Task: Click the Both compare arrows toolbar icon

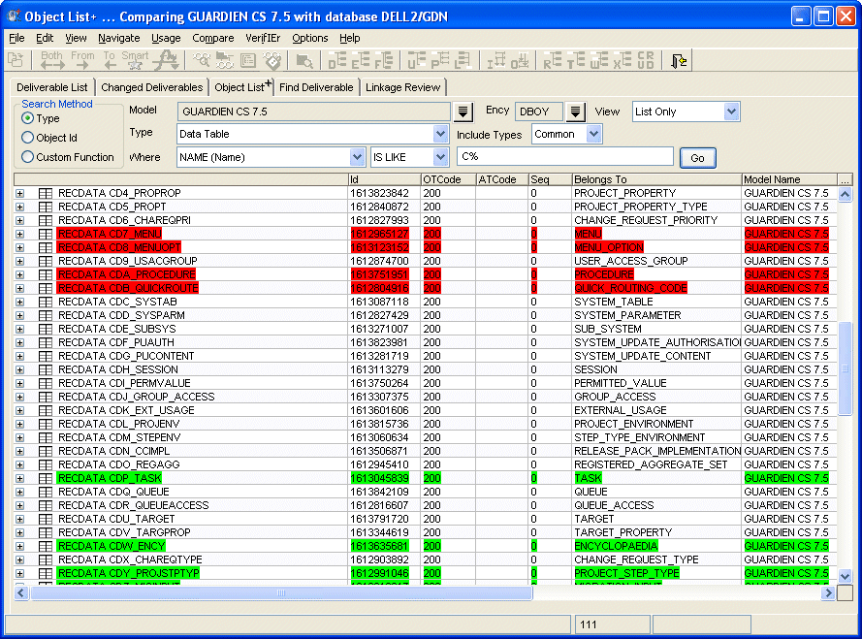Action: pos(51,61)
